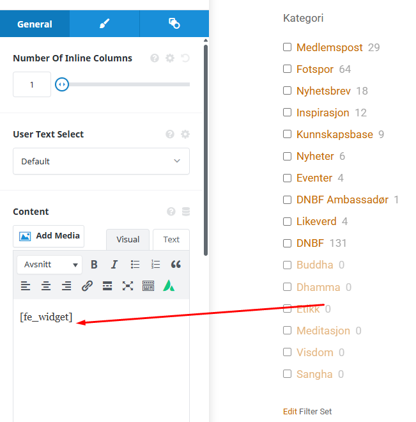The height and width of the screenshot is (422, 416).
Task: Switch editor to Text mode
Action: pyautogui.click(x=171, y=240)
